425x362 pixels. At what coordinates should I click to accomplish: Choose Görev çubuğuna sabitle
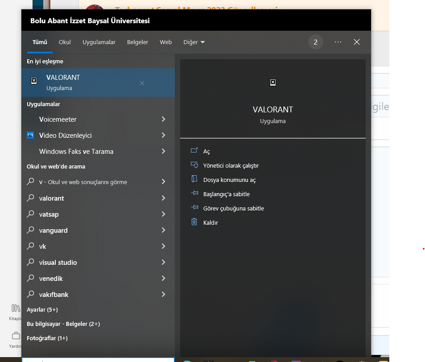[x=233, y=208]
